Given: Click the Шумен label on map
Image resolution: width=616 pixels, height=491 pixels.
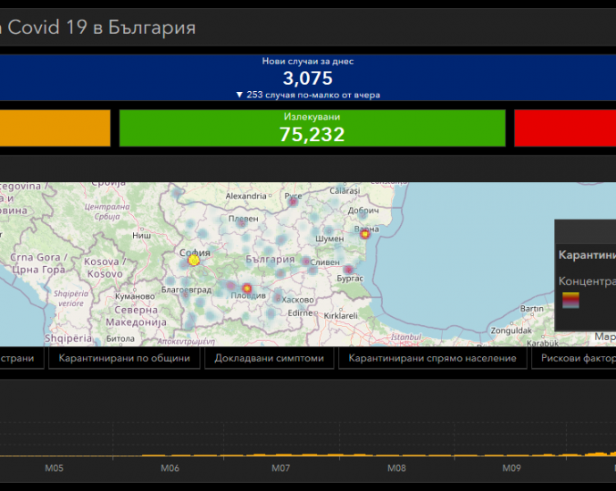Looking at the screenshot, I should coord(329,238).
